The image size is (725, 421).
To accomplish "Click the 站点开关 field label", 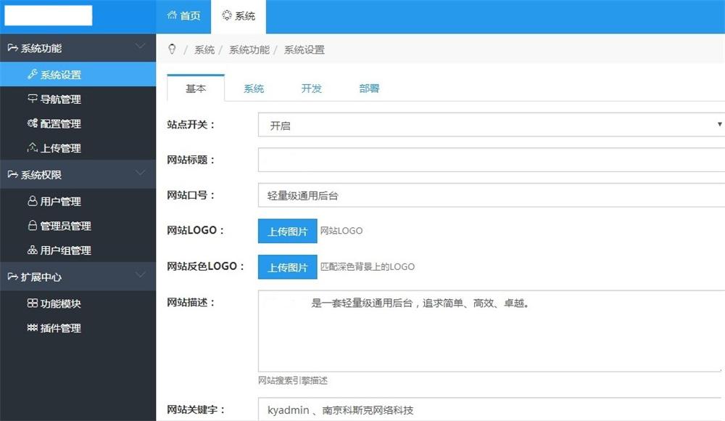I will pyautogui.click(x=191, y=125).
